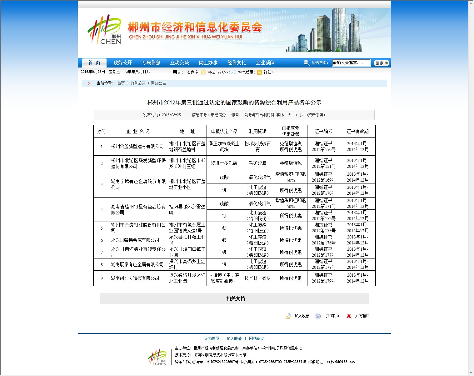Click the orange arrow before 当前位置

click(89, 83)
